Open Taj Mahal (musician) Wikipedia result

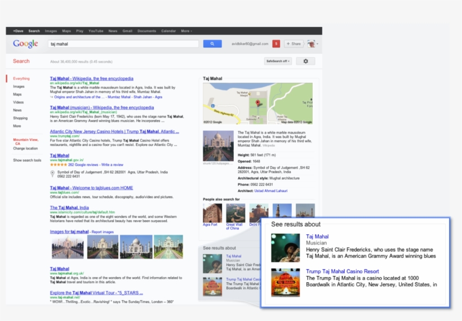click(102, 108)
